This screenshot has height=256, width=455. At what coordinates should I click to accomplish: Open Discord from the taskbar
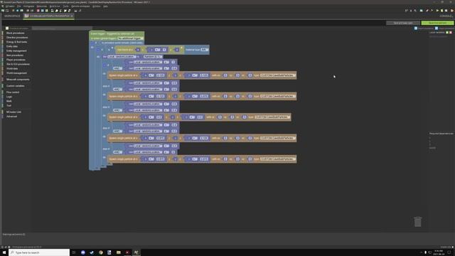point(83,252)
